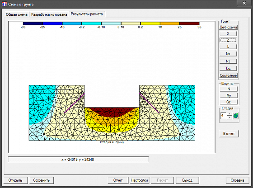This screenshot has width=253, height=188.
Task: Switch to Общая схема tab
Action: (17, 14)
